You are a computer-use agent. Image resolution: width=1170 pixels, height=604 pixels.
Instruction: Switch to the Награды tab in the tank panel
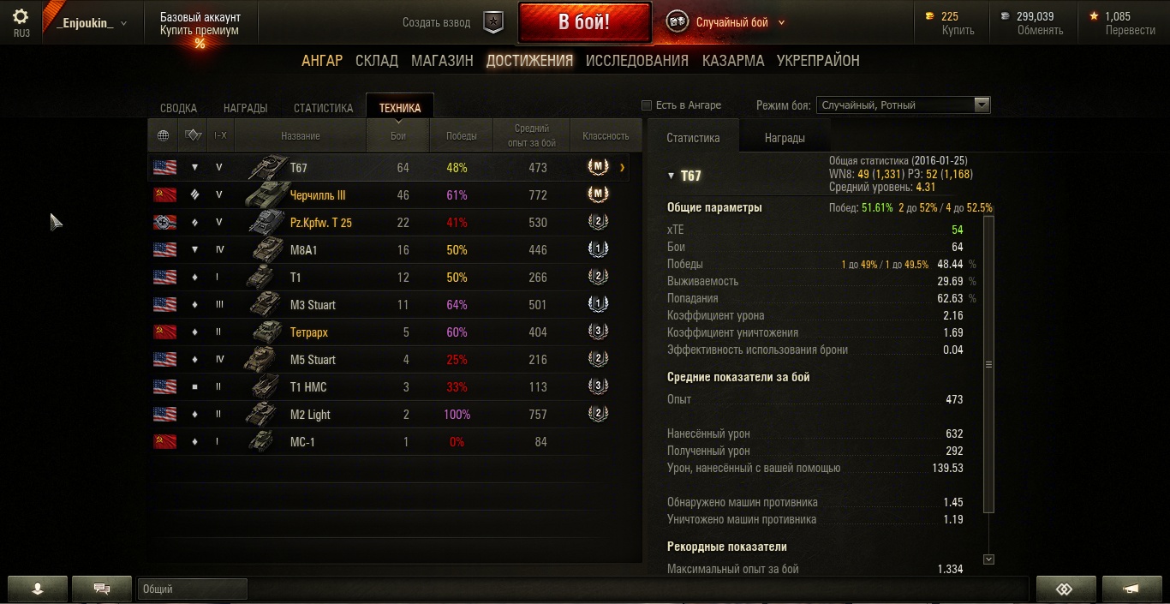(785, 137)
